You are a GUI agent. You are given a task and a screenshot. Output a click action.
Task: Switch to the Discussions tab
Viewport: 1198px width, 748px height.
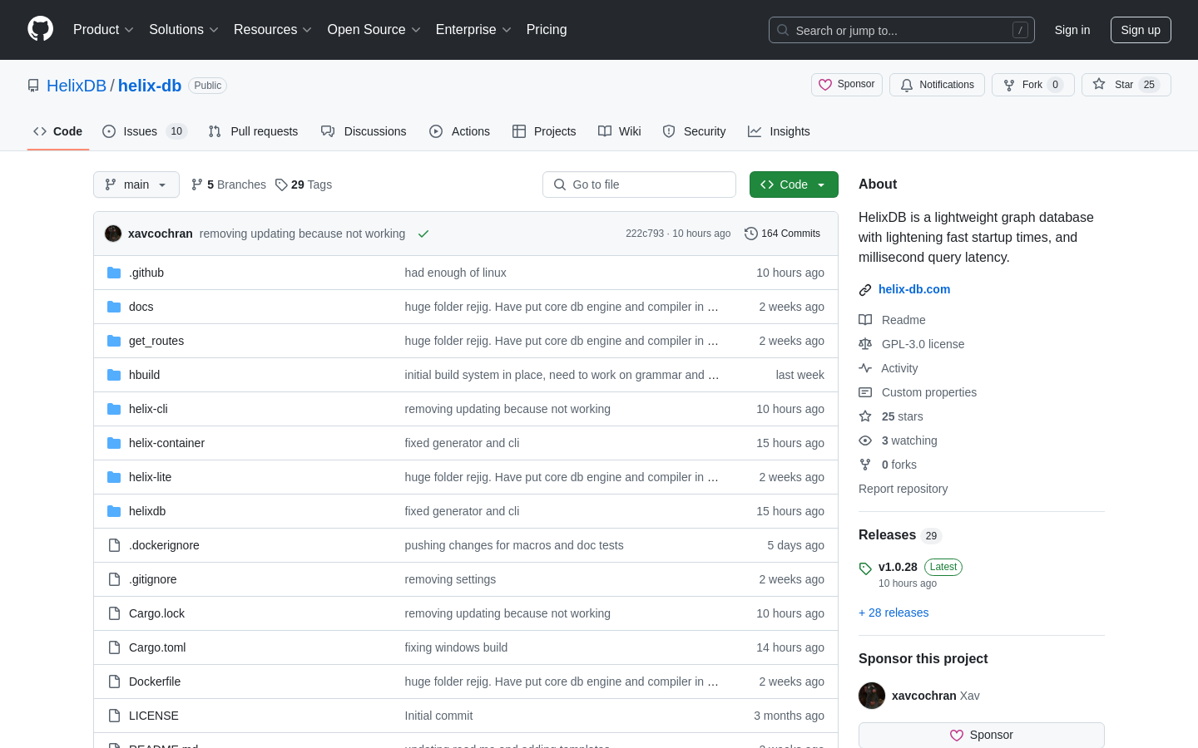[x=364, y=131]
